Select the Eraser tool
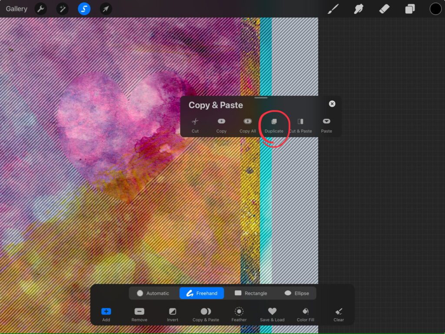Viewport: 445px width, 334px height. (384, 9)
